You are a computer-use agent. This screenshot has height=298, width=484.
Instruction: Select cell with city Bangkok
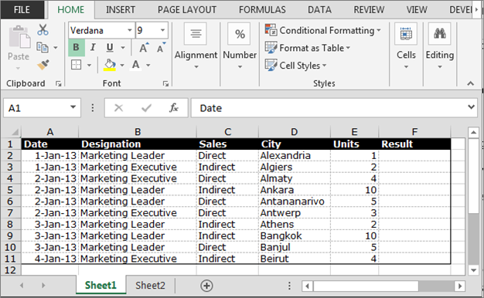[x=294, y=235]
